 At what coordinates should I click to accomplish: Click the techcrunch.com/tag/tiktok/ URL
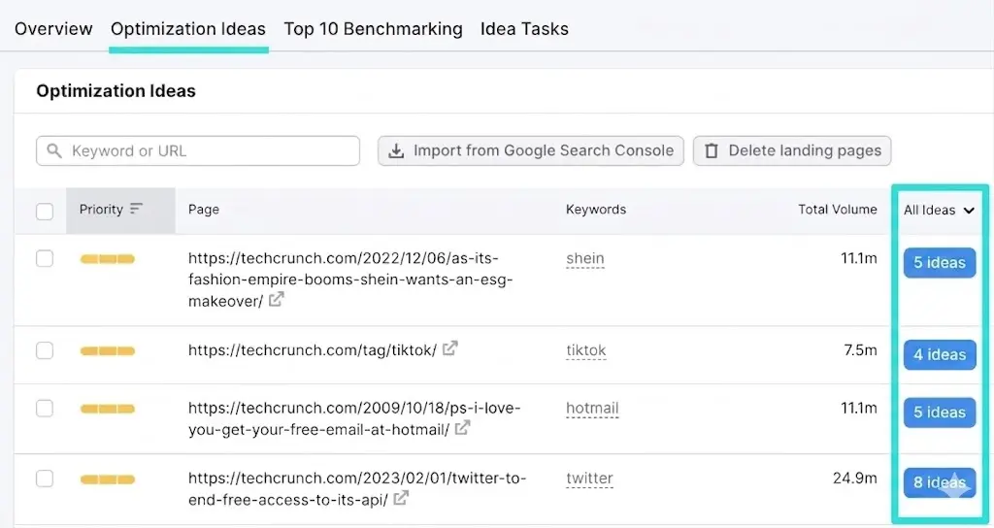tap(313, 350)
